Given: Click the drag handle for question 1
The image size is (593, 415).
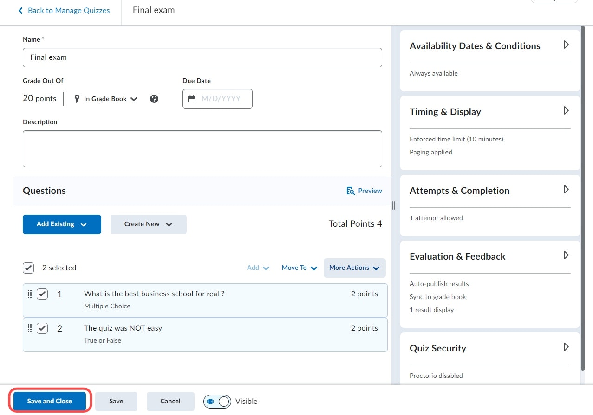Looking at the screenshot, I should (x=30, y=294).
